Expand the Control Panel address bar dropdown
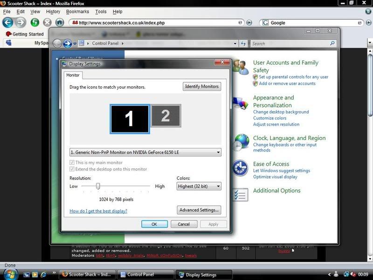373x280 pixels. tap(235, 43)
